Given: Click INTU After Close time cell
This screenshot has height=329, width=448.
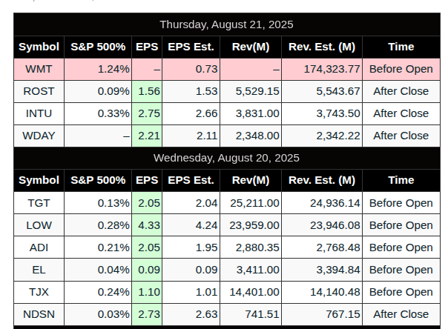Looking at the screenshot, I should point(401,114).
